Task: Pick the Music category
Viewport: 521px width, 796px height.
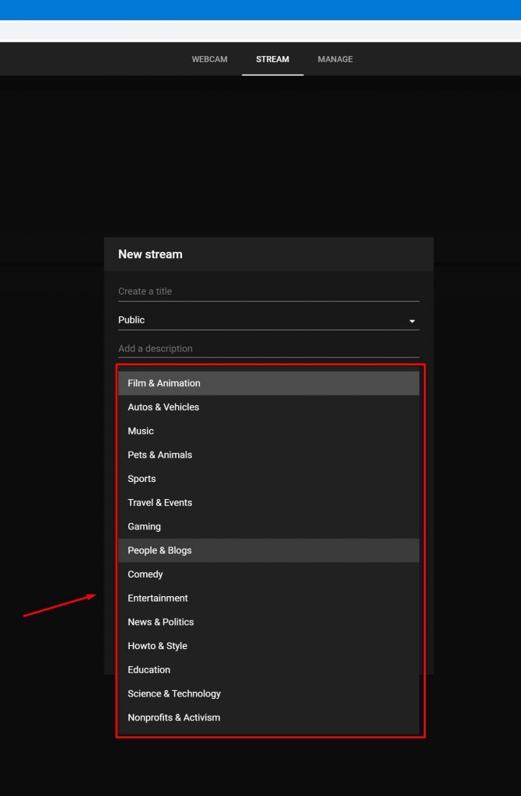Action: click(268, 431)
